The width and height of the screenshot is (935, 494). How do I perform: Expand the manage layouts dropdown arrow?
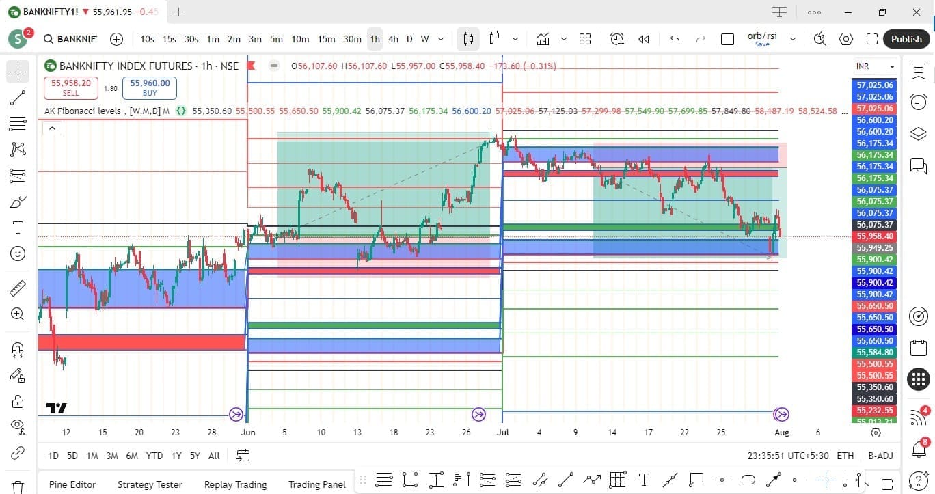pyautogui.click(x=792, y=39)
